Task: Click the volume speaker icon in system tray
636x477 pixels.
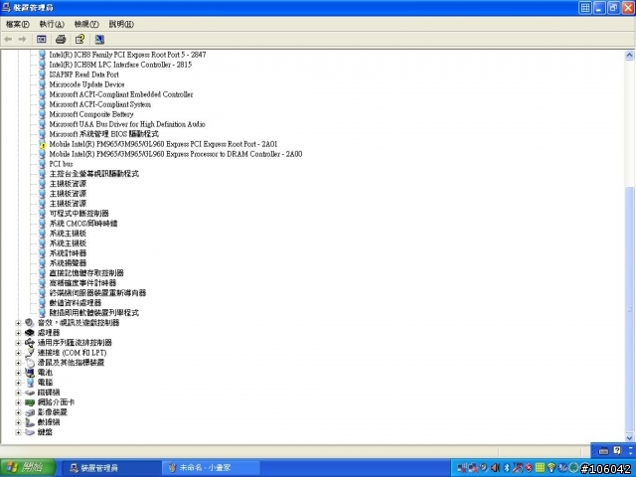Action: click(x=495, y=468)
